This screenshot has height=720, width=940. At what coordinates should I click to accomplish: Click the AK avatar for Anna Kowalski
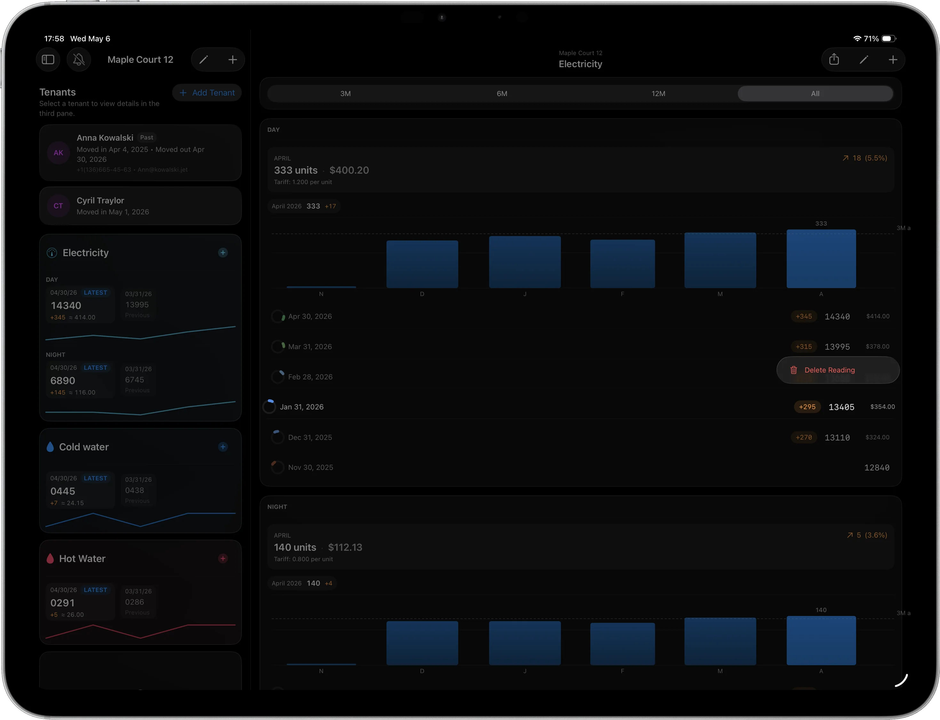[x=58, y=153]
